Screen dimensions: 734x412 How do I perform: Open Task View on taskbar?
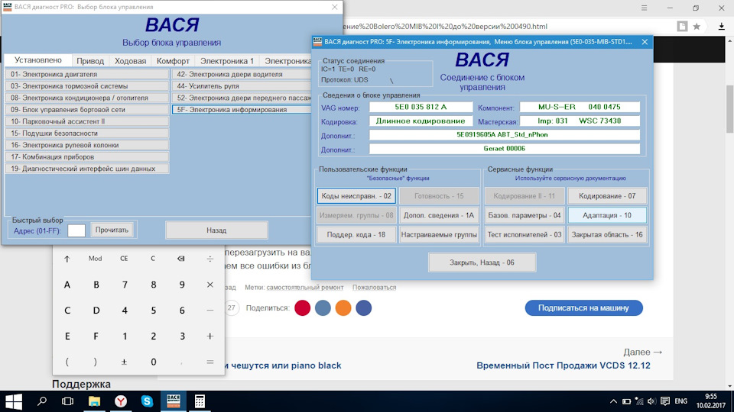pyautogui.click(x=68, y=401)
